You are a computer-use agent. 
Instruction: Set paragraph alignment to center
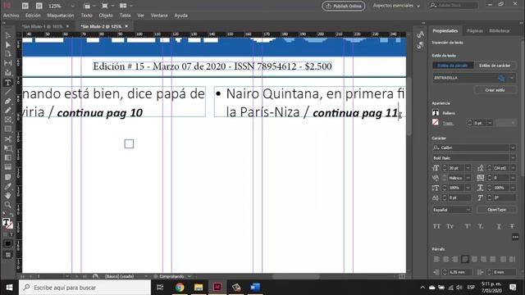click(x=445, y=259)
